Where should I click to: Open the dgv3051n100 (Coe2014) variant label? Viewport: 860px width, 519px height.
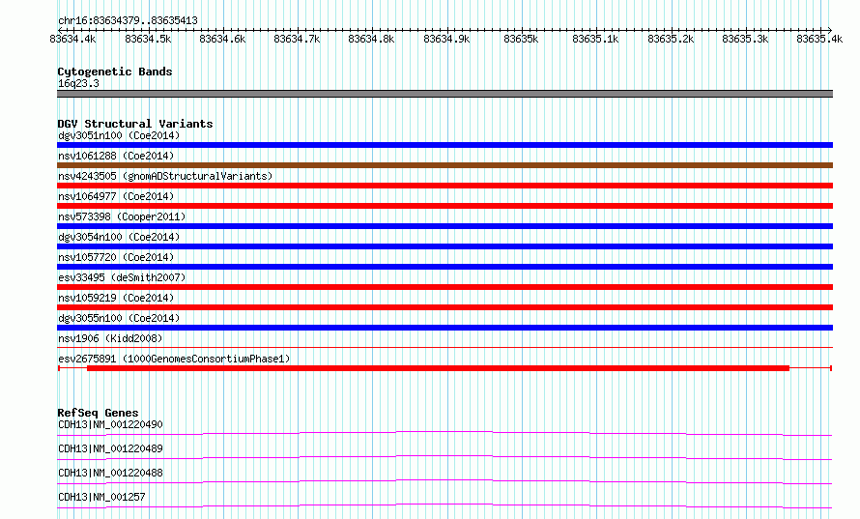pyautogui.click(x=119, y=135)
